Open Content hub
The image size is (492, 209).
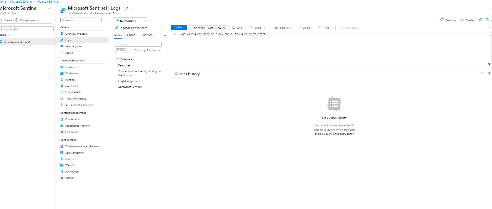(72, 119)
